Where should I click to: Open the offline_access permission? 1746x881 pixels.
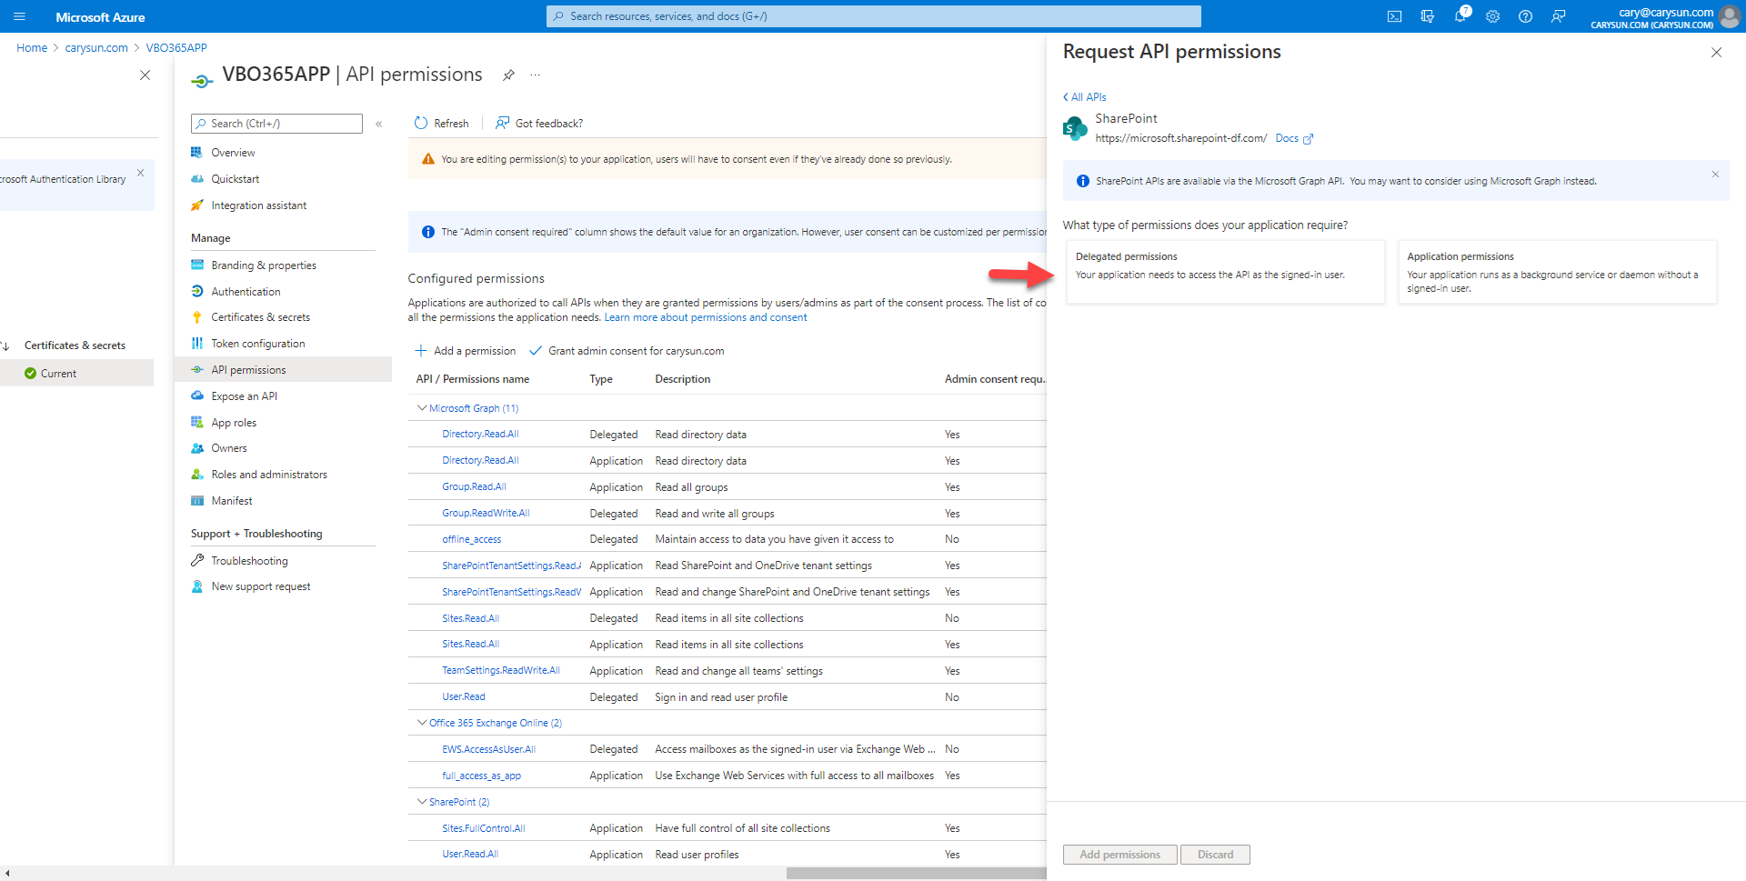click(471, 540)
